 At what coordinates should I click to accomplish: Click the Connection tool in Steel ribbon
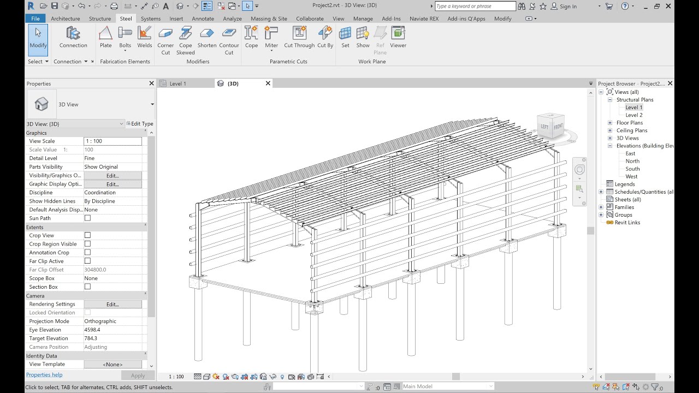(73, 37)
